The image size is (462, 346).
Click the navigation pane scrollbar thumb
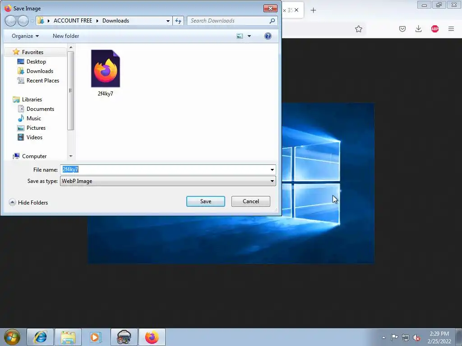pos(70,91)
